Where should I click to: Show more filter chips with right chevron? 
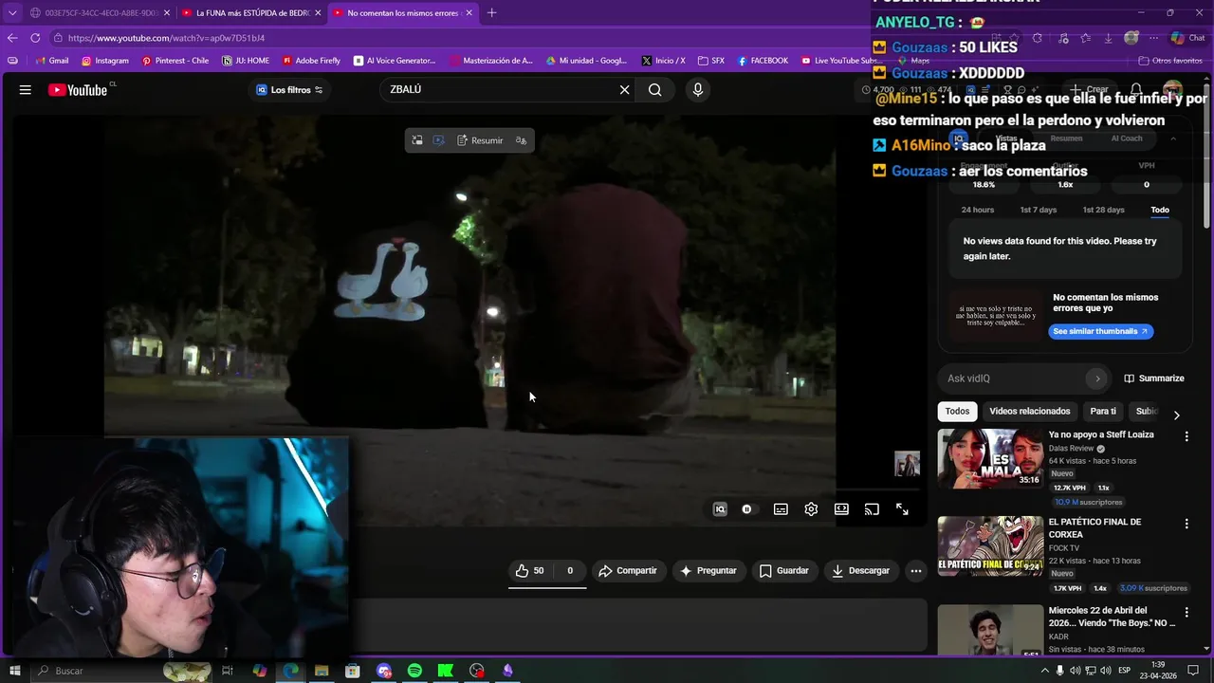pos(1176,415)
